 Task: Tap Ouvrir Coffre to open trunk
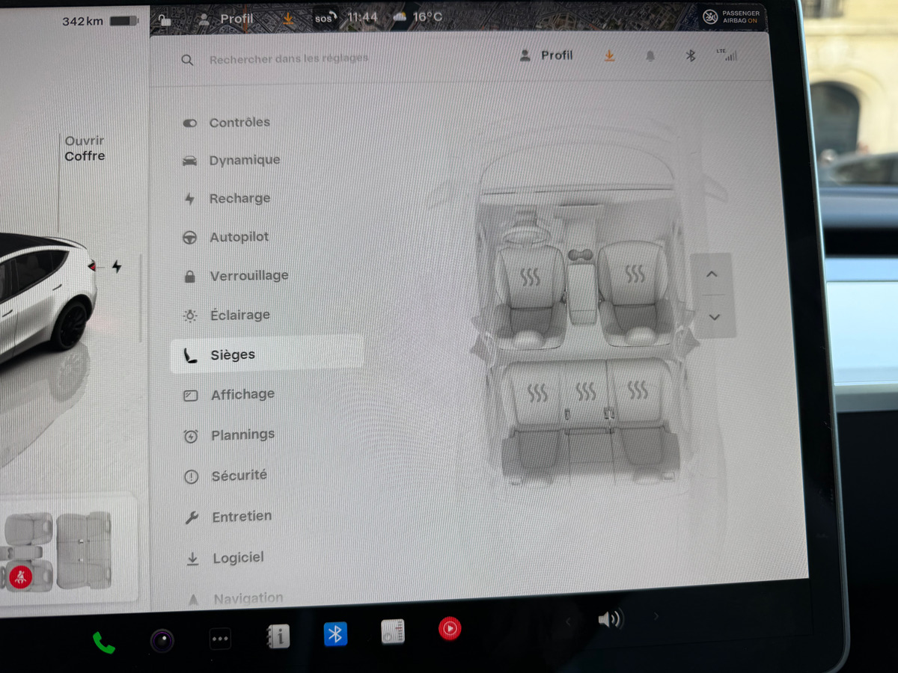pyautogui.click(x=85, y=148)
